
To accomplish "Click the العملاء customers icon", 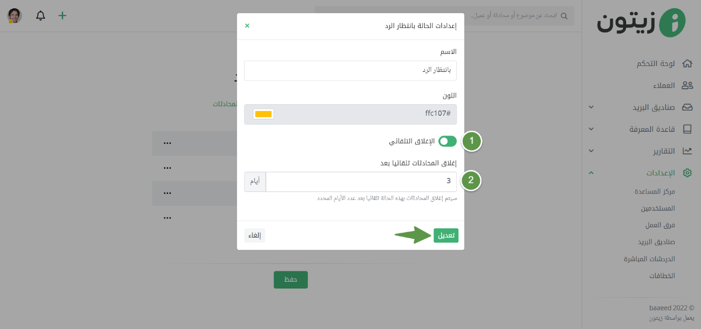I will [x=687, y=85].
